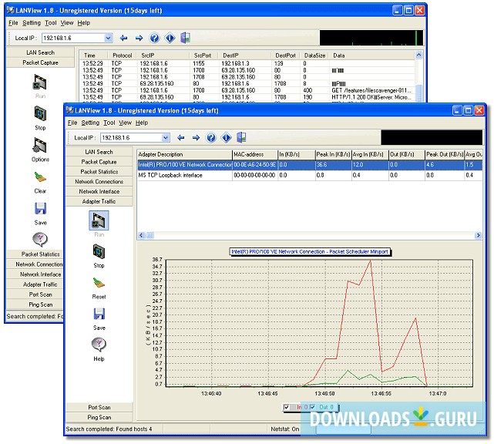Click the MAC-address column header
Image resolution: width=494 pixels, height=444 pixels.
[x=254, y=154]
